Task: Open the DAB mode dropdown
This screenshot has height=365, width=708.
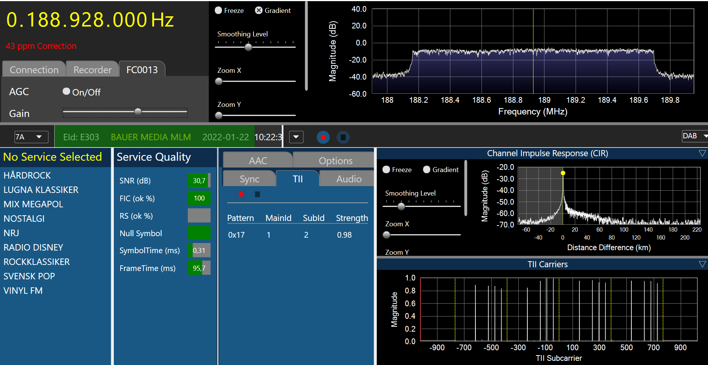Action: pos(694,136)
